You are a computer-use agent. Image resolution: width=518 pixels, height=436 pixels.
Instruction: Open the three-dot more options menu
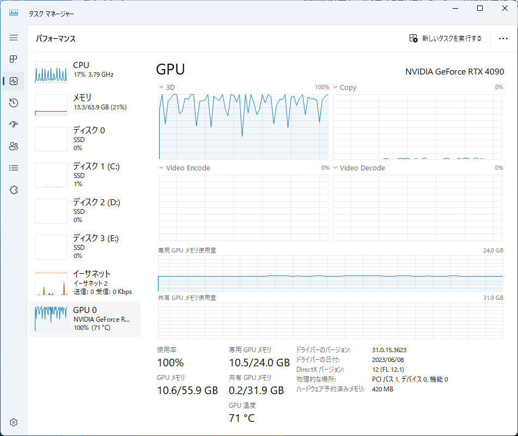pyautogui.click(x=503, y=39)
